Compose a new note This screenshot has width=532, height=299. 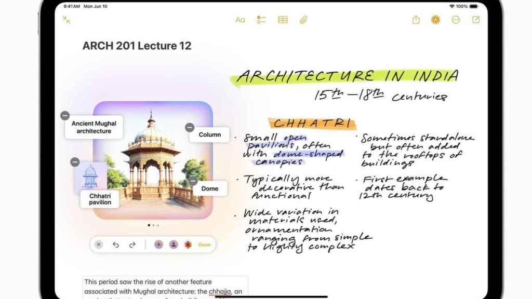tap(476, 20)
